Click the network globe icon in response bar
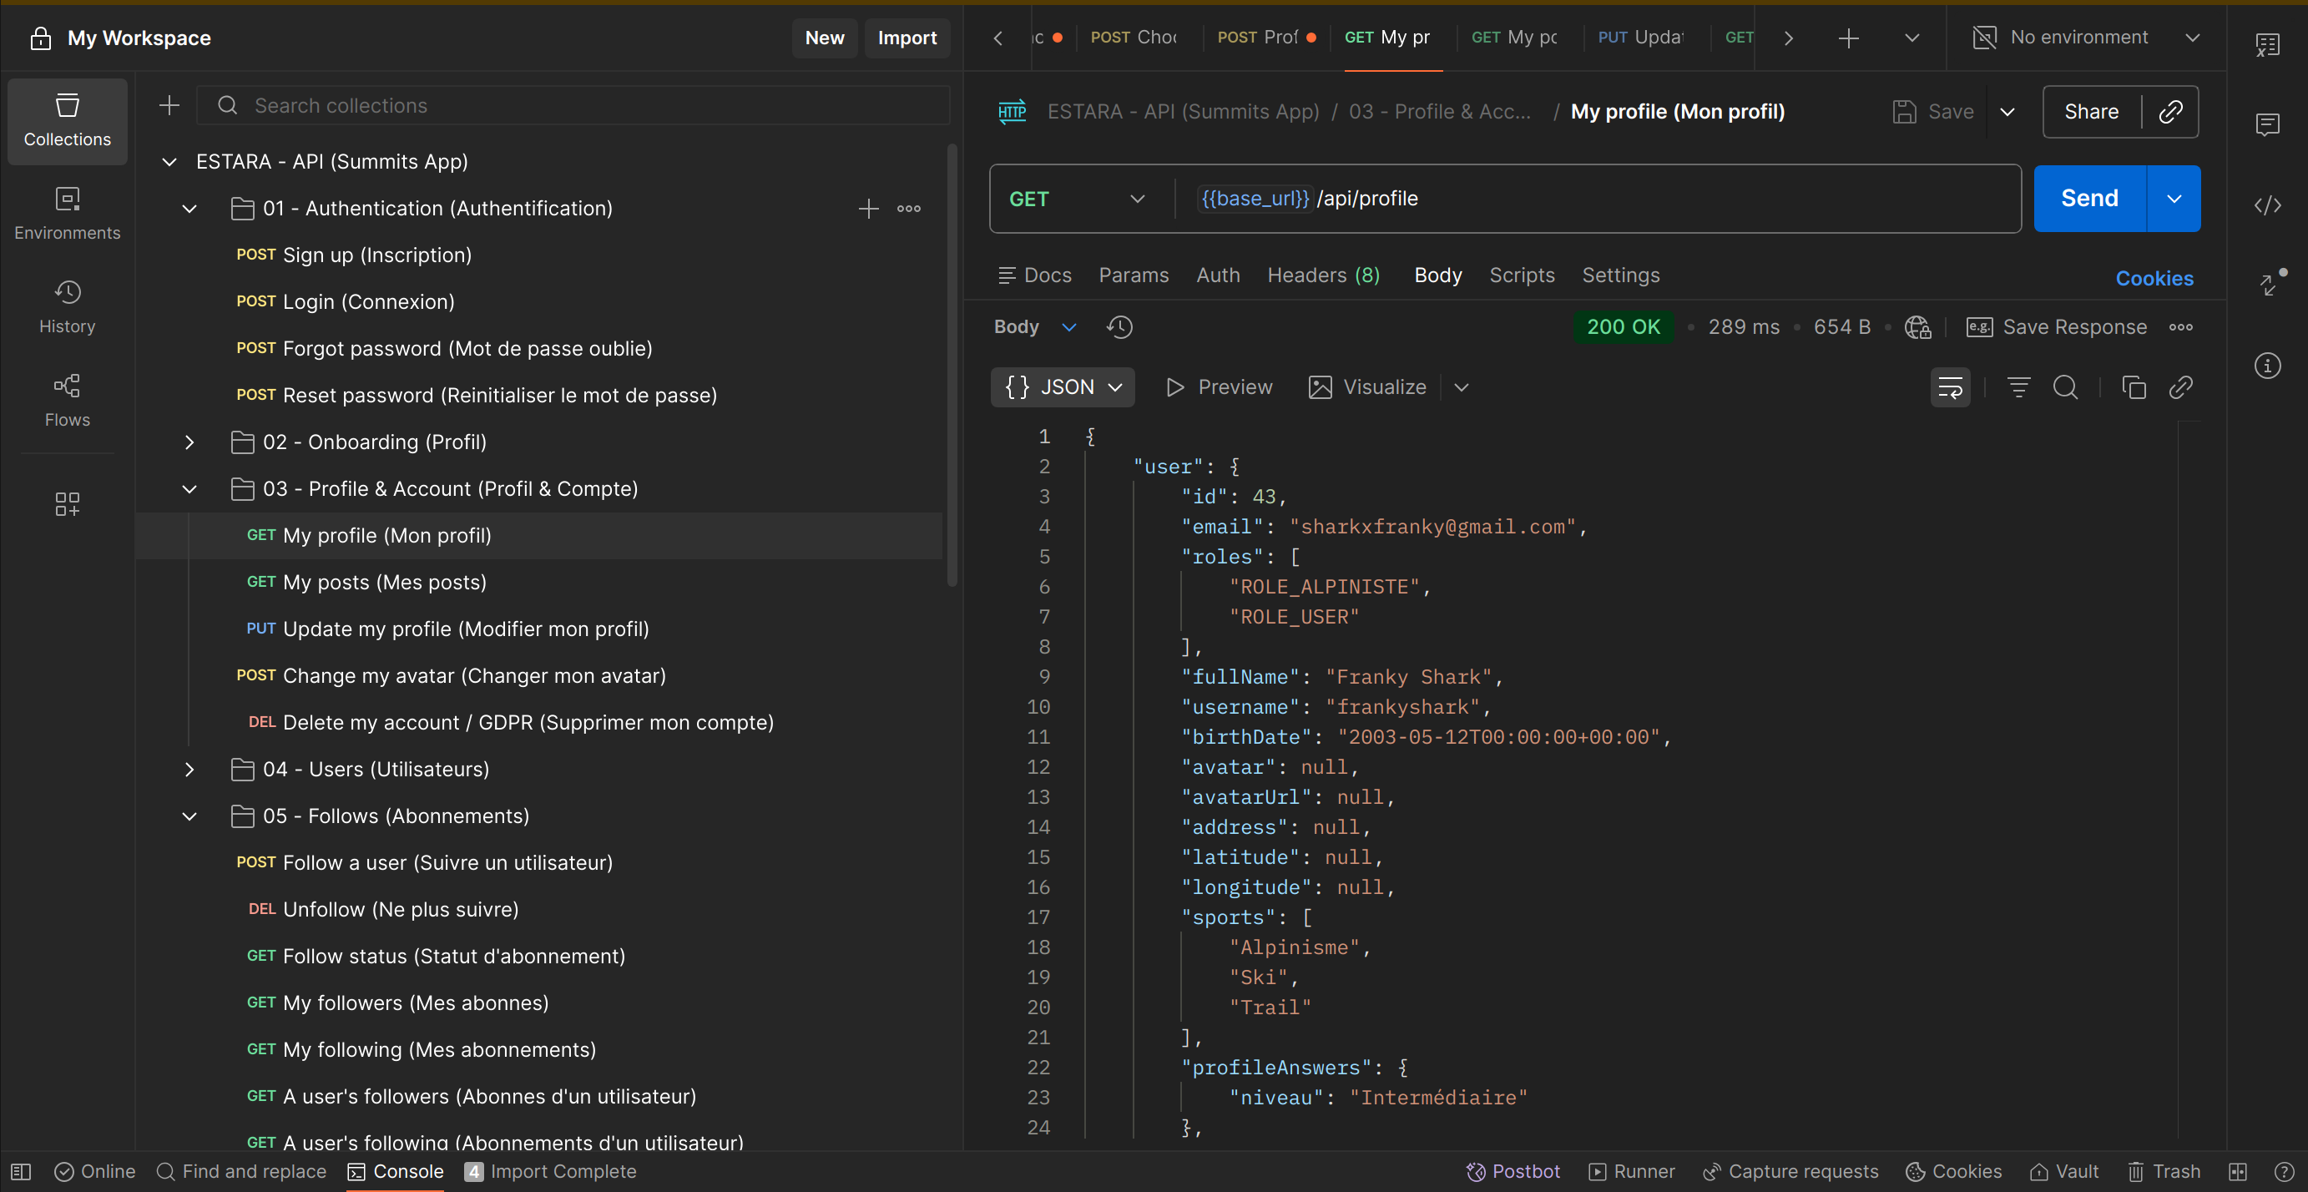 pyautogui.click(x=1917, y=327)
